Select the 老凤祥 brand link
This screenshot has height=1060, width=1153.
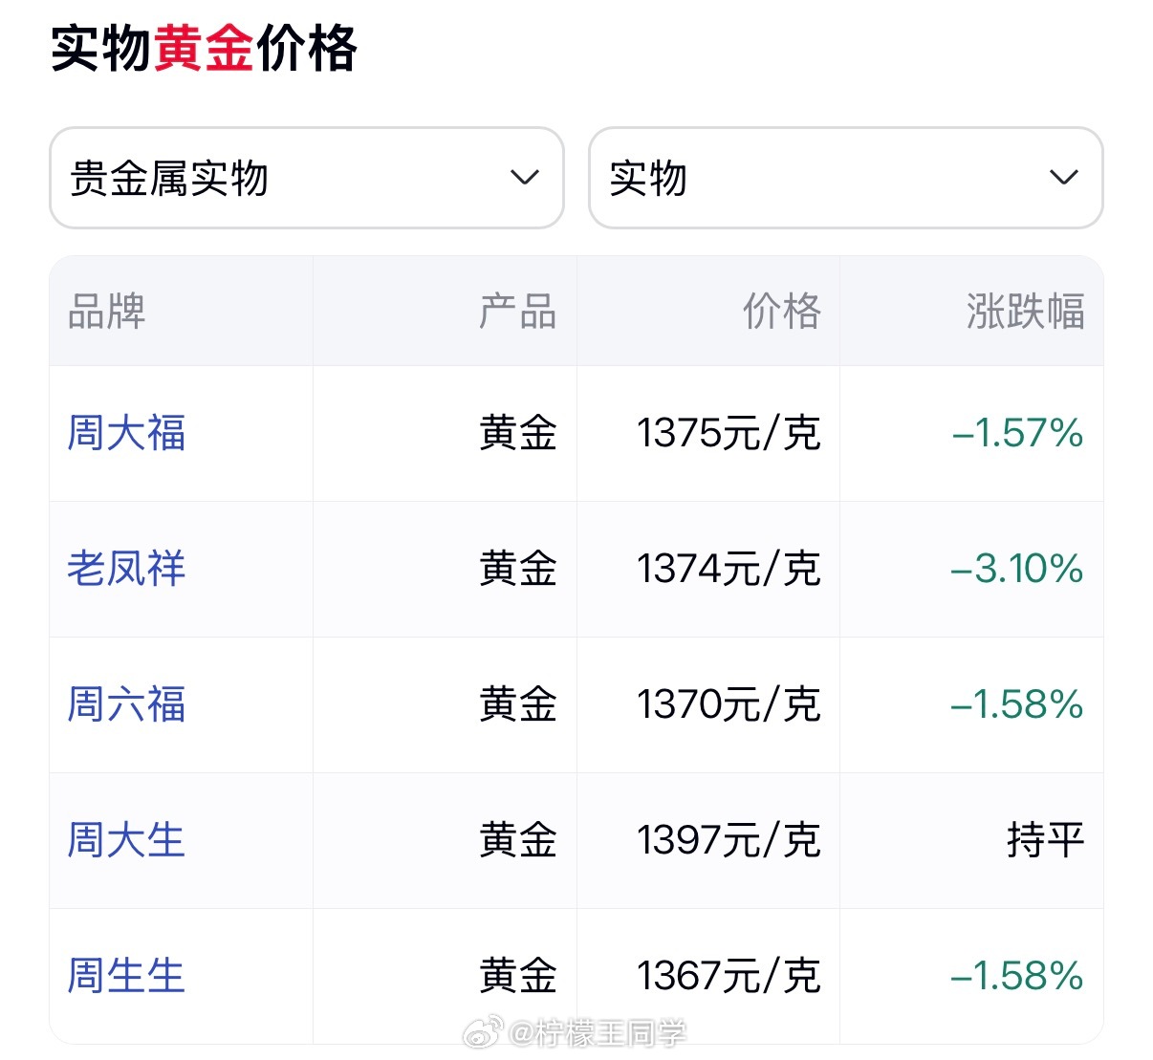(x=126, y=569)
